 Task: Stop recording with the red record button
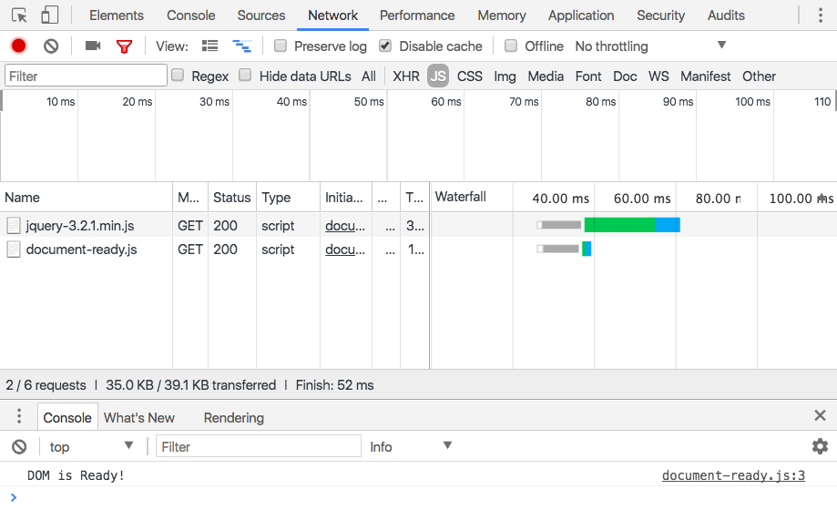pyautogui.click(x=19, y=46)
